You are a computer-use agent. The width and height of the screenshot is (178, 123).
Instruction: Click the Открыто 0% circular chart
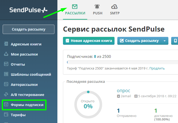(x=88, y=105)
